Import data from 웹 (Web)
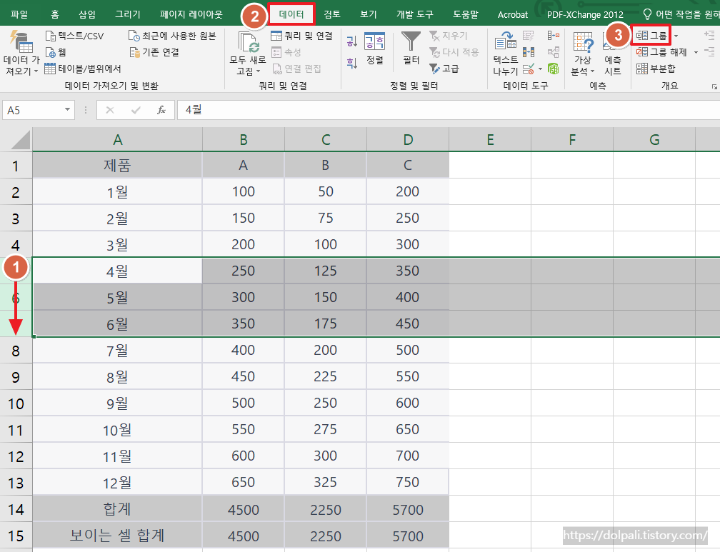The width and height of the screenshot is (720, 552). (x=56, y=52)
